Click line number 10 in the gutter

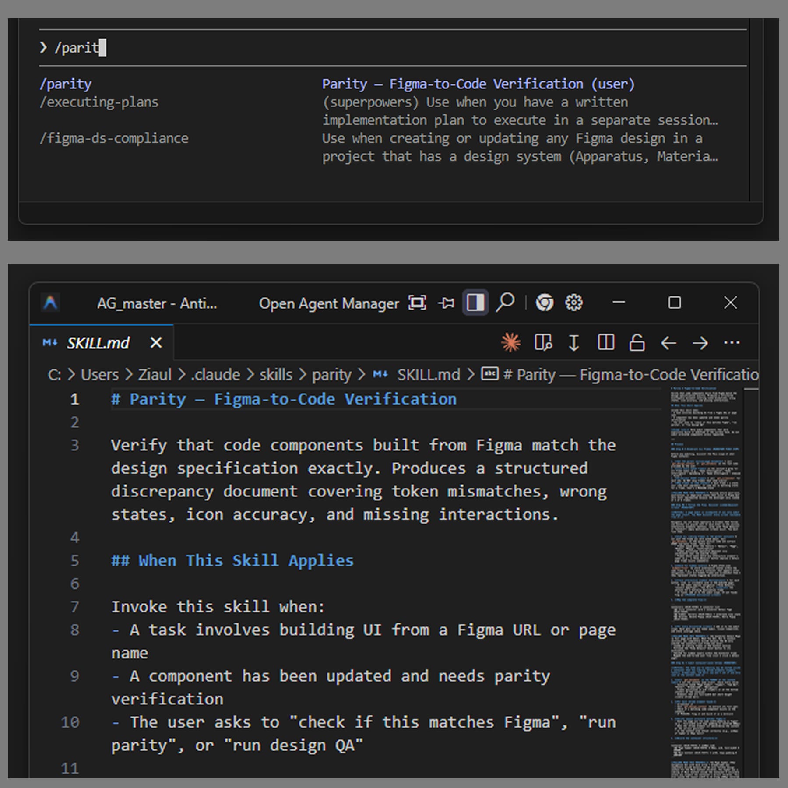click(x=70, y=722)
